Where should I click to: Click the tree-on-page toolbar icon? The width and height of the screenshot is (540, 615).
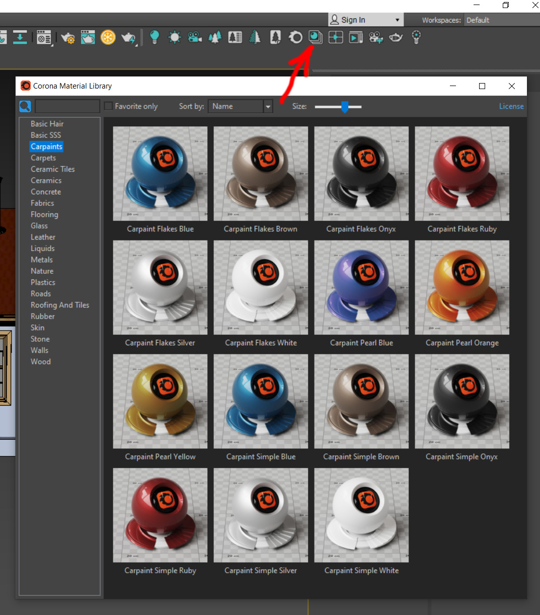coord(275,37)
